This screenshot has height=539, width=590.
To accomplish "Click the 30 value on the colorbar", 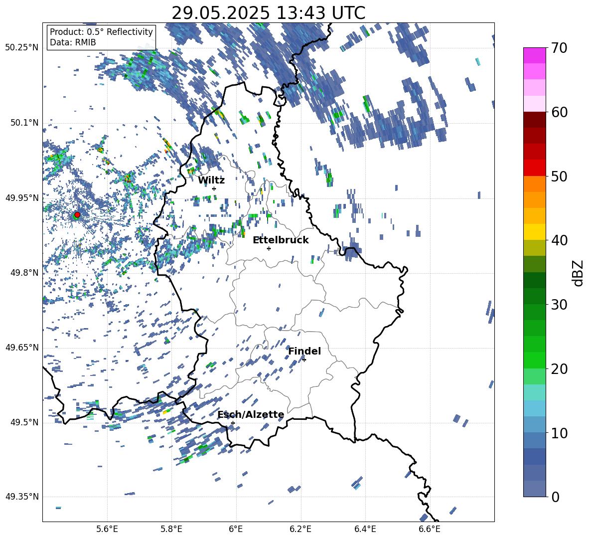I will pos(559,305).
